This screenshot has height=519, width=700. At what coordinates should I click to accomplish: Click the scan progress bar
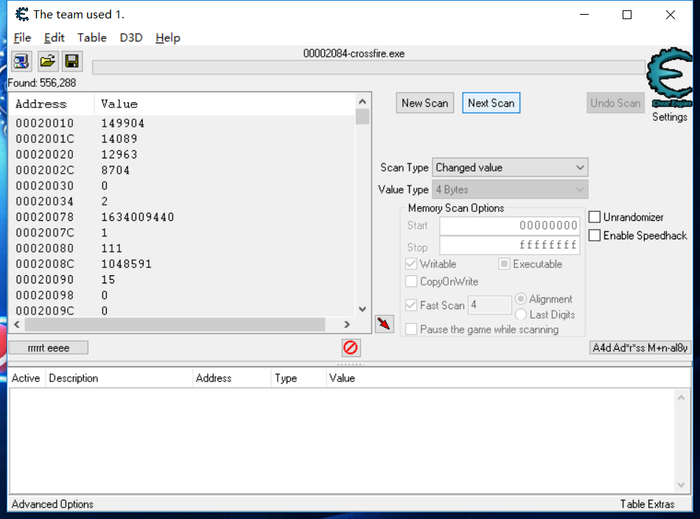[368, 68]
